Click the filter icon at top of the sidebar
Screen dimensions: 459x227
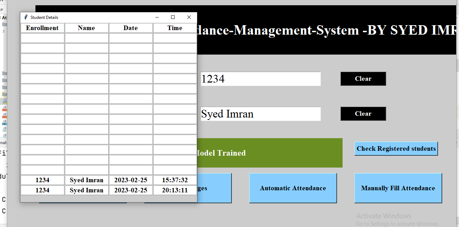(2, 10)
